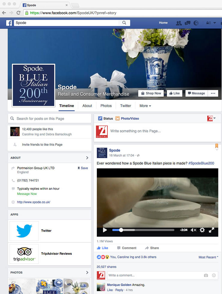Click the #SpodeBlue200 hashtag
This screenshot has width=222, height=294.
[x=201, y=163]
